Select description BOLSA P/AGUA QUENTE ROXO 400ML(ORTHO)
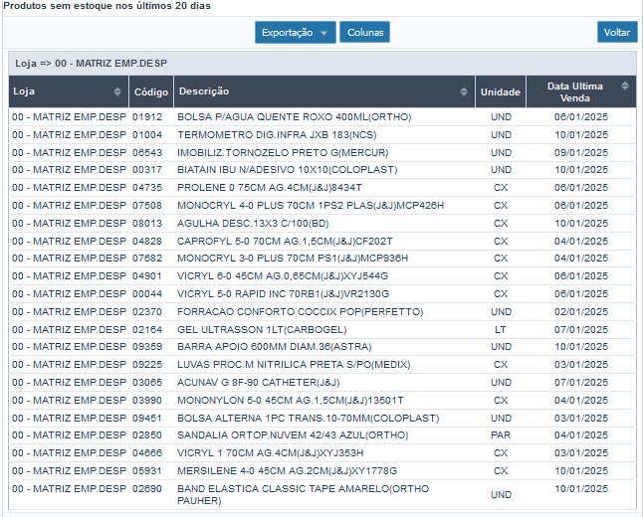The height and width of the screenshot is (517, 644). (x=294, y=117)
